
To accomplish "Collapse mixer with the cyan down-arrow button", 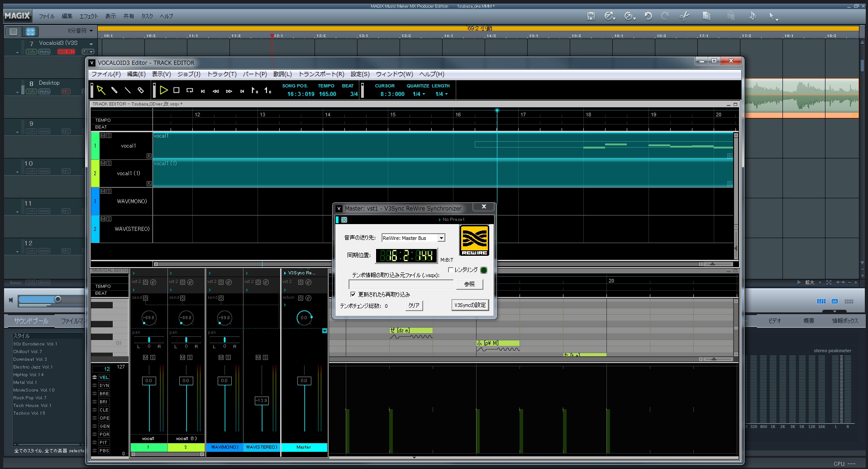I will [324, 331].
